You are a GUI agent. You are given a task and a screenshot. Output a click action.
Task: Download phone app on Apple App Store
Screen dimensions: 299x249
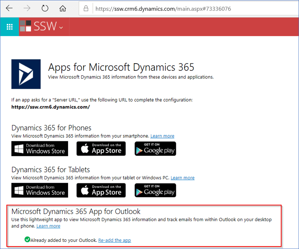[x=101, y=148]
